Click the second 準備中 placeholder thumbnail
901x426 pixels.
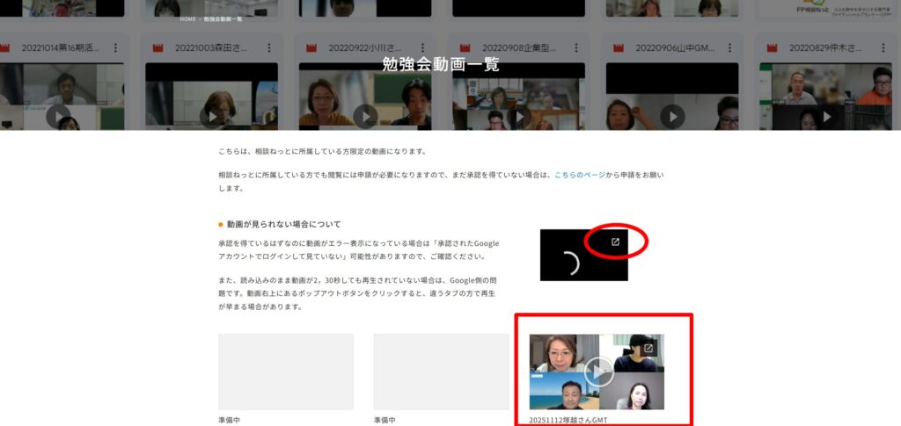[x=441, y=372]
